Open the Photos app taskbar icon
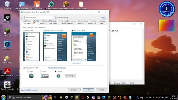Viewport: 178px width, 100px height. coord(104,97)
